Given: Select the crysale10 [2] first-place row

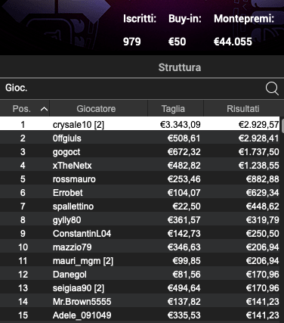Looking at the screenshot, I should (x=140, y=123).
